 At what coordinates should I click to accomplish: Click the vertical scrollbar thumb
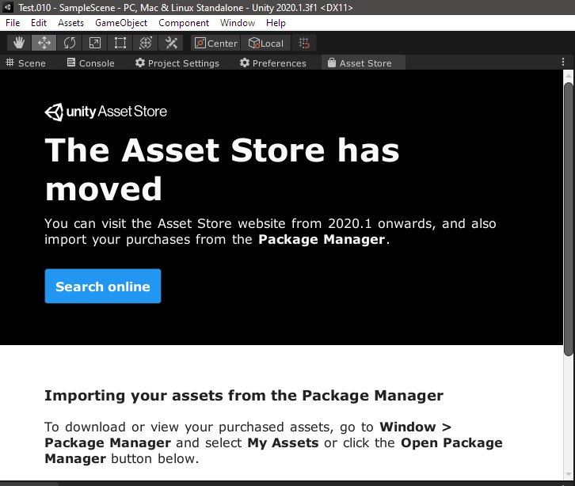[x=569, y=218]
